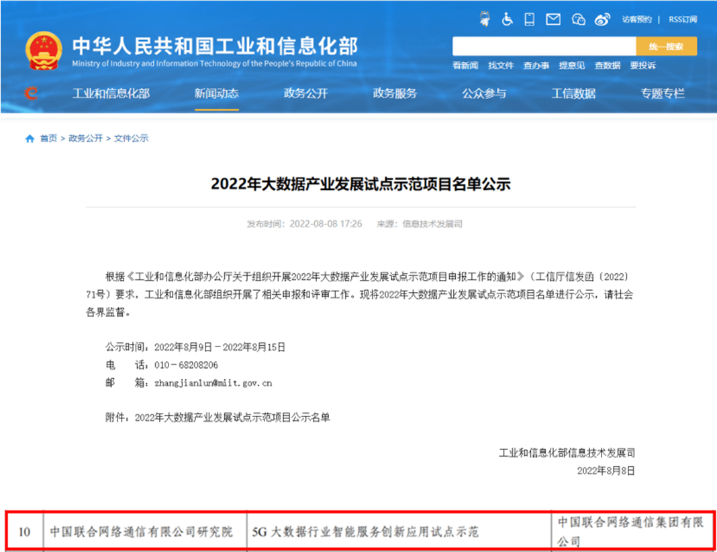This screenshot has width=717, height=552.
Task: Open the Weibo icon
Action: click(603, 19)
